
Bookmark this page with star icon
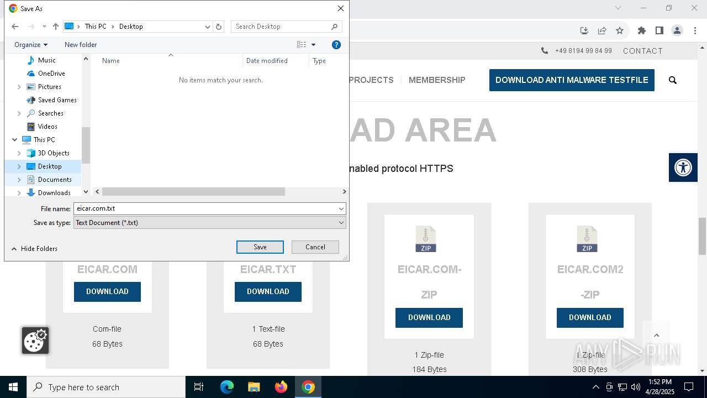[x=620, y=30]
